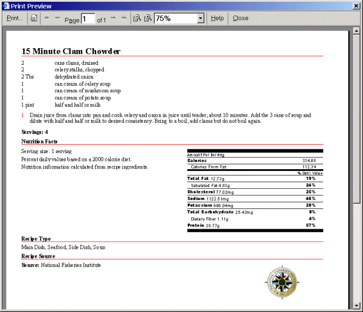Click 'Servings: 4' text
The image size is (363, 312).
[x=35, y=132]
